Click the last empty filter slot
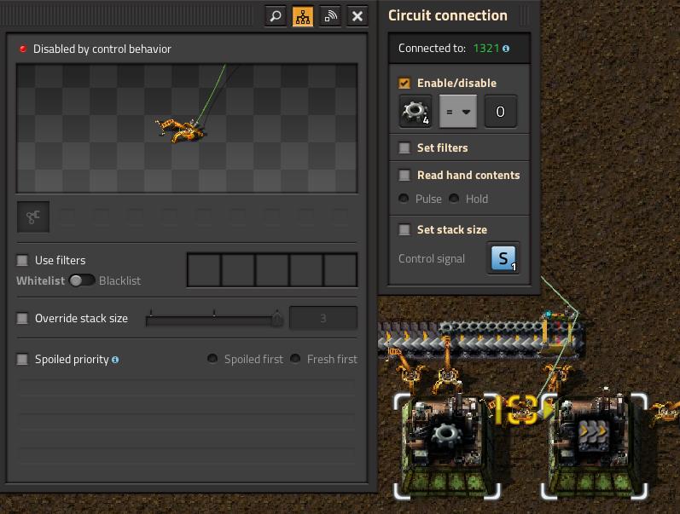This screenshot has width=680, height=514. [x=340, y=270]
